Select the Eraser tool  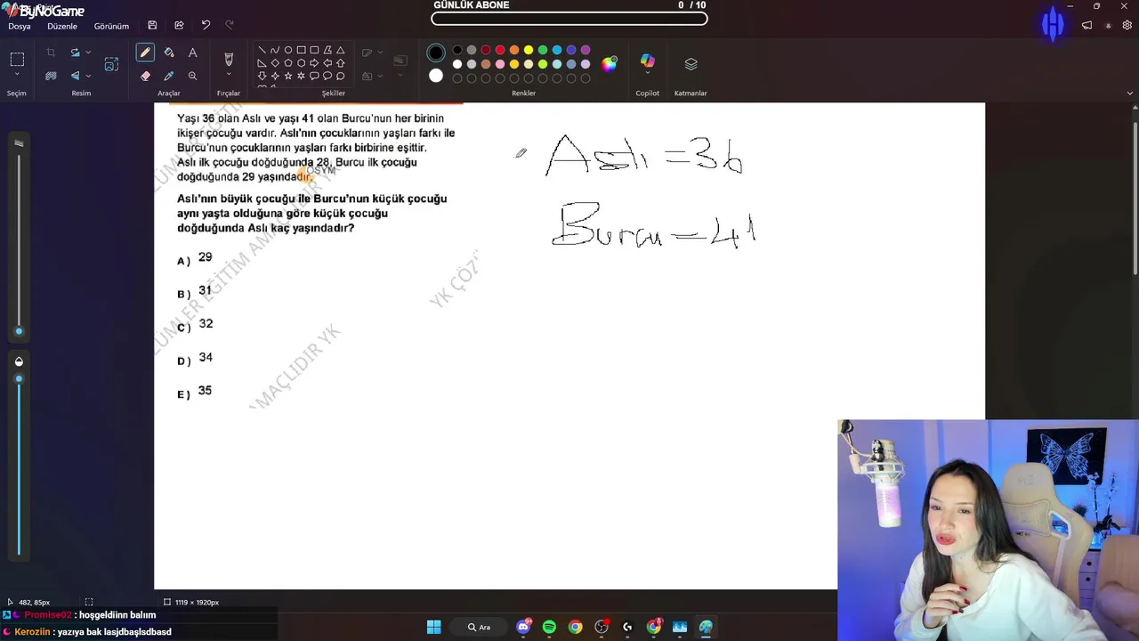(145, 76)
